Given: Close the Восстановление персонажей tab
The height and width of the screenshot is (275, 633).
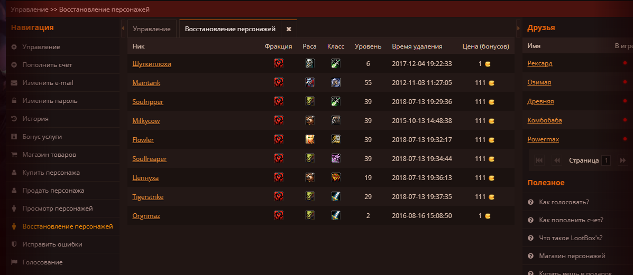Looking at the screenshot, I should point(289,29).
